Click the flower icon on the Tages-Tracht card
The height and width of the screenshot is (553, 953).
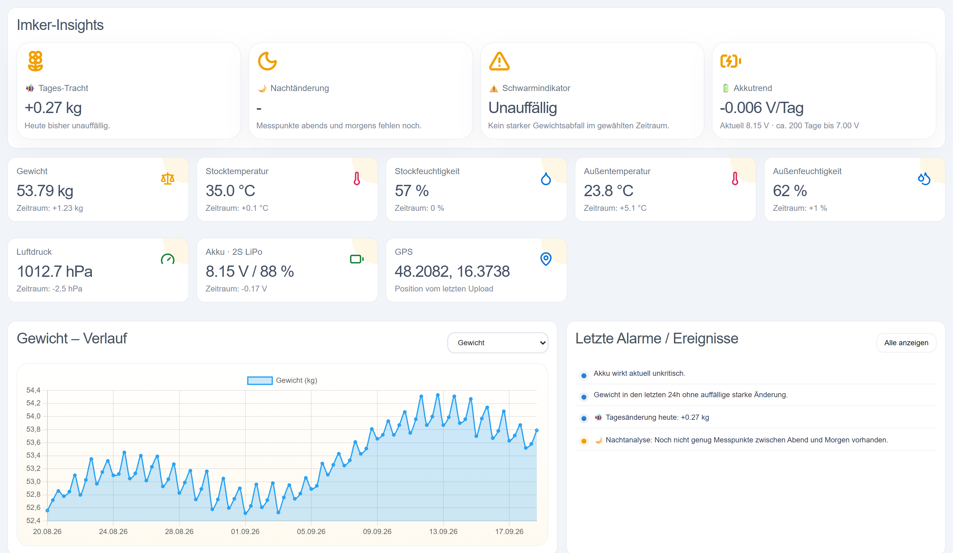coord(35,61)
